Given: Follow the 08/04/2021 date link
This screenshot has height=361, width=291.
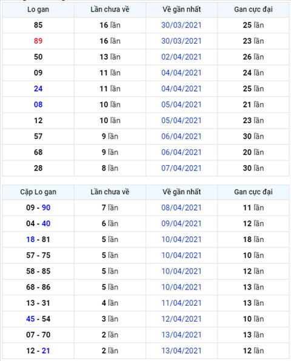Looking at the screenshot, I should (x=181, y=207).
